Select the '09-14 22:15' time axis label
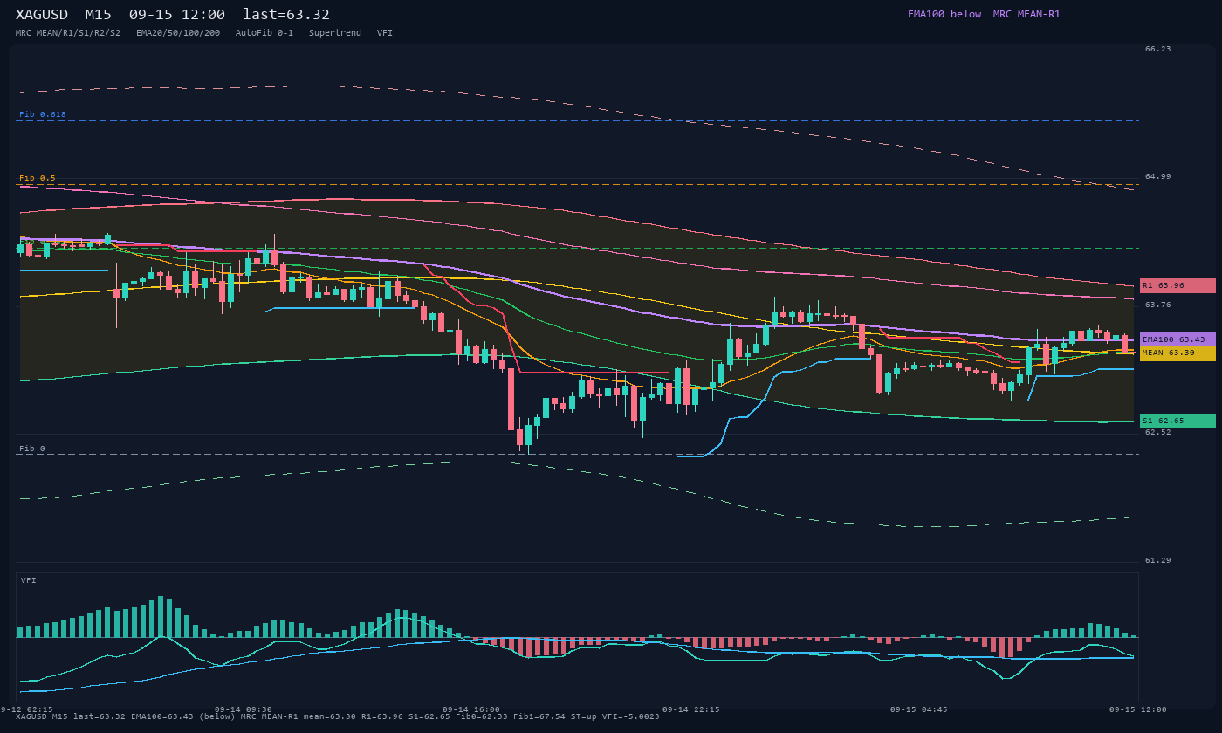 (691, 709)
